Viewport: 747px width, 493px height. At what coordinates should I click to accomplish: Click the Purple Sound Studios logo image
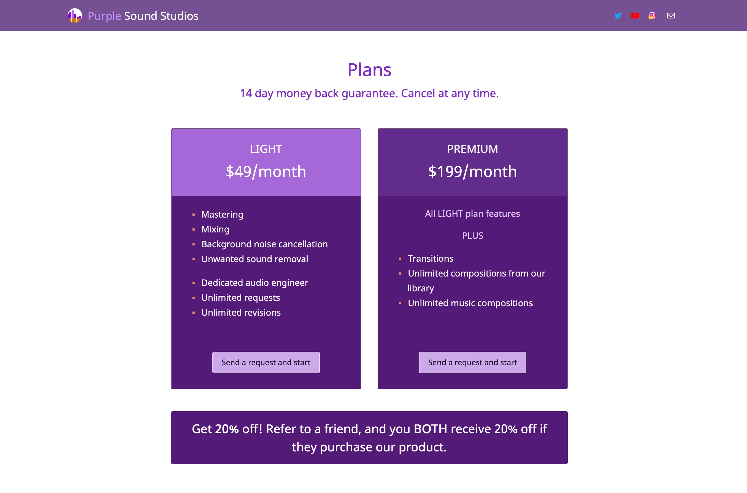point(75,15)
